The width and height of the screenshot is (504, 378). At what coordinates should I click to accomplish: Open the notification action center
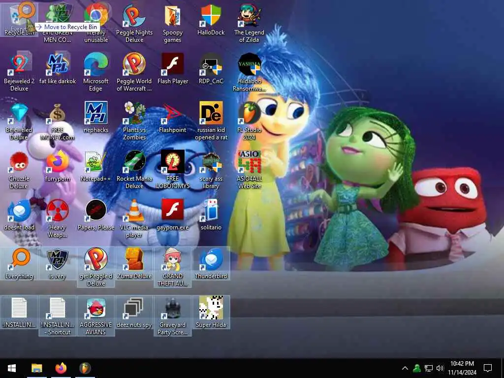(488, 368)
